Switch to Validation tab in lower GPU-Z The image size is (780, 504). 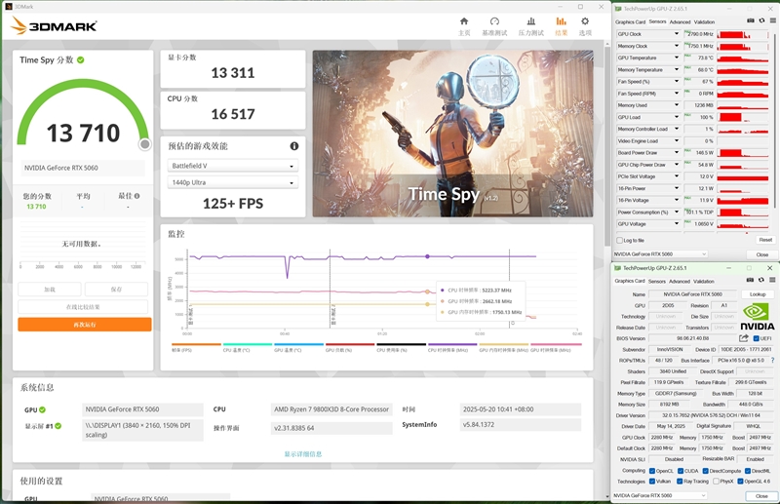pyautogui.click(x=703, y=281)
